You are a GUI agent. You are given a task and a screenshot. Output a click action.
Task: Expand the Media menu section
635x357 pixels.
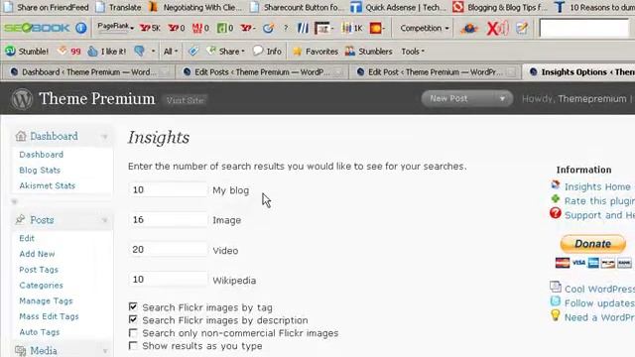pyautogui.click(x=105, y=351)
